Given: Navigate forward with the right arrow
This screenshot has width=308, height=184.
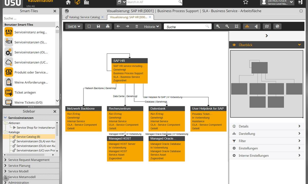Looking at the screenshot, I should pyautogui.click(x=127, y=26).
